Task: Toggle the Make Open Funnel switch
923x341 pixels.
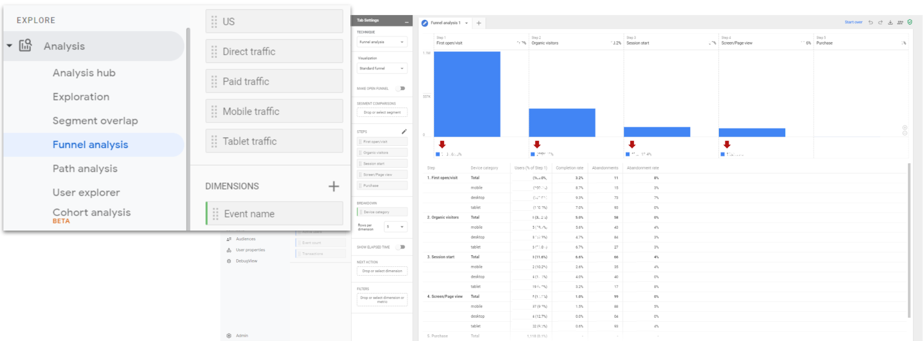Action: pyautogui.click(x=401, y=89)
